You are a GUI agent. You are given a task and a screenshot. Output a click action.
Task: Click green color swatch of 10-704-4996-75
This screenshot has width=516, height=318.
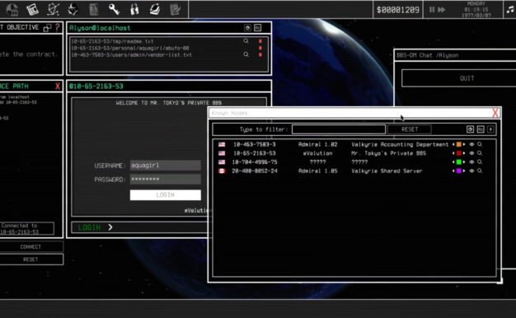pos(459,162)
